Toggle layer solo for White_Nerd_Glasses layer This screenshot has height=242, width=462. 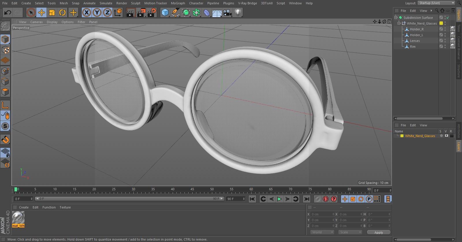(x=441, y=136)
